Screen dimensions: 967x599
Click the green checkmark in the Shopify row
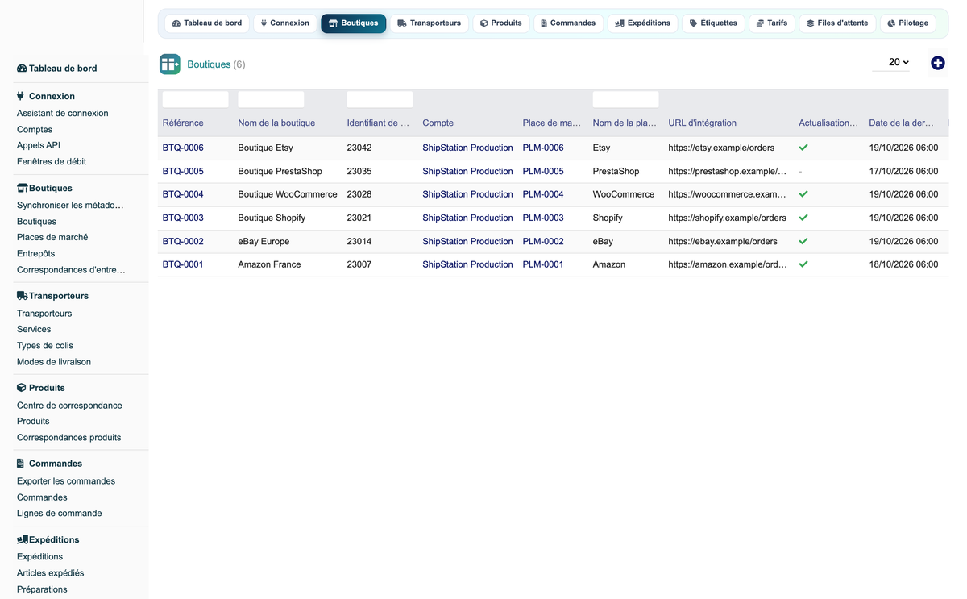click(x=803, y=218)
